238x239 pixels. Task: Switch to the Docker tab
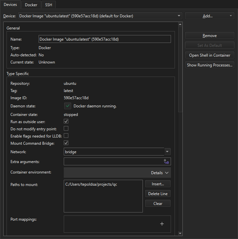[31, 5]
